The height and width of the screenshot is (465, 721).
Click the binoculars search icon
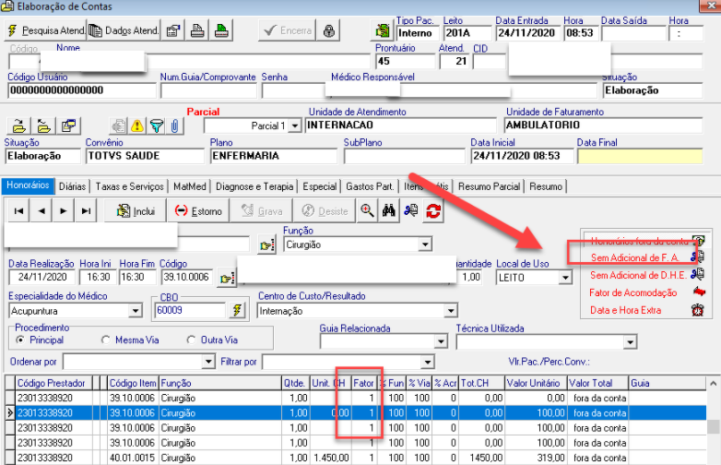[x=388, y=211]
